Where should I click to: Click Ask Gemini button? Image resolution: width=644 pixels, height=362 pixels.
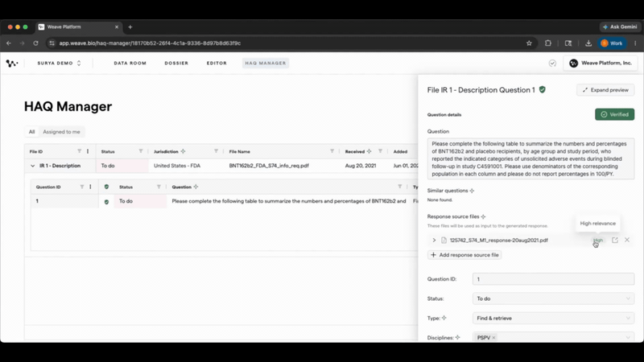[x=620, y=27]
